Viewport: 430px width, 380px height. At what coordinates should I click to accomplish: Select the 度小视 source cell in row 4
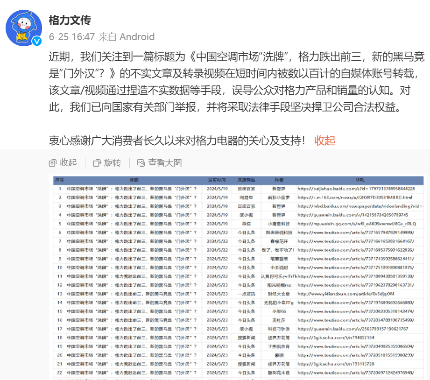tap(246, 215)
